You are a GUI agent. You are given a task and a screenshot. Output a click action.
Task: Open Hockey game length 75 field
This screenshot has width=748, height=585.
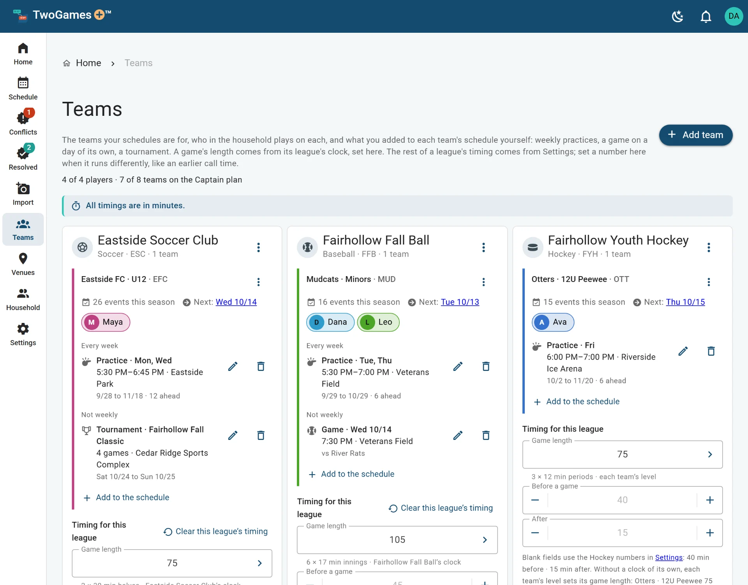point(622,454)
